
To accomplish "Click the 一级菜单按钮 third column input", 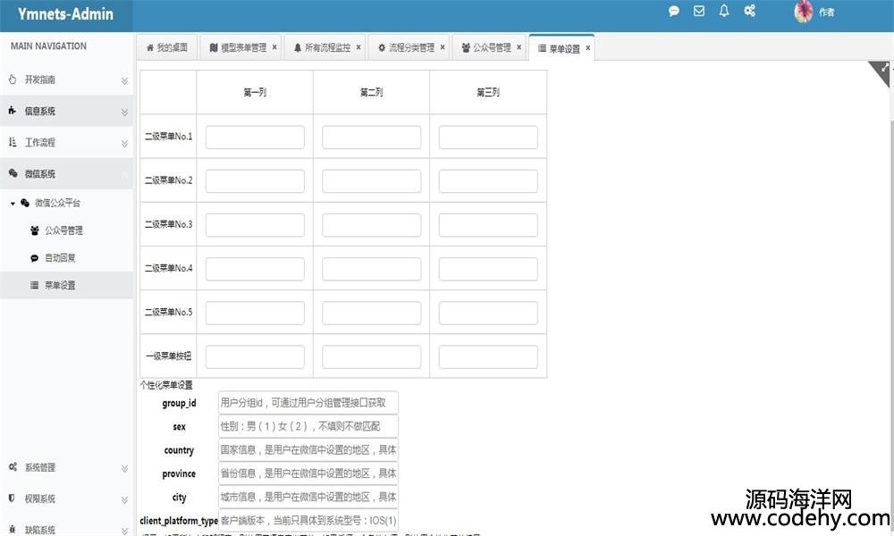I will point(487,356).
